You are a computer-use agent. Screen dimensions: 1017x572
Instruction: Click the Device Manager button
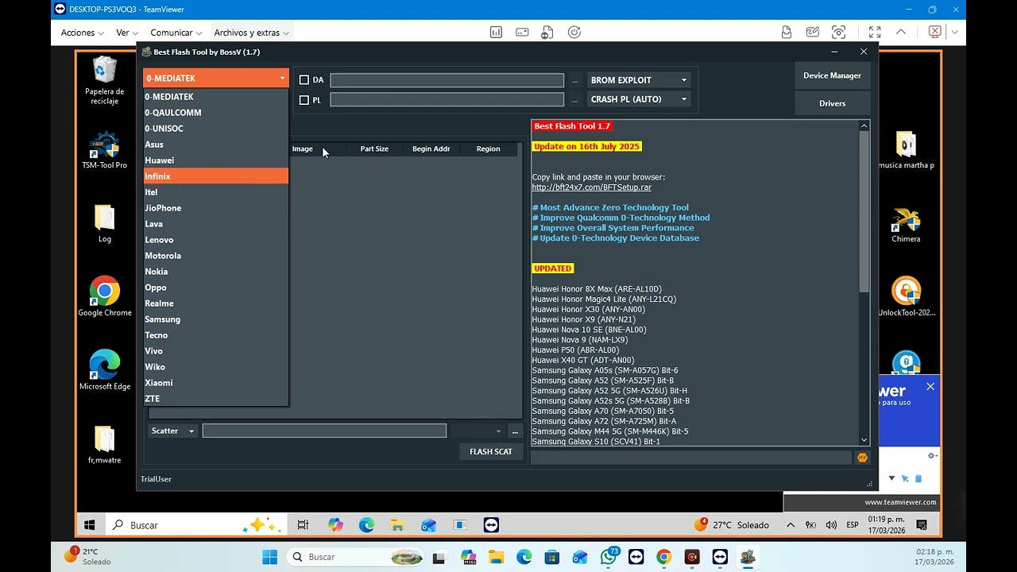coord(832,75)
